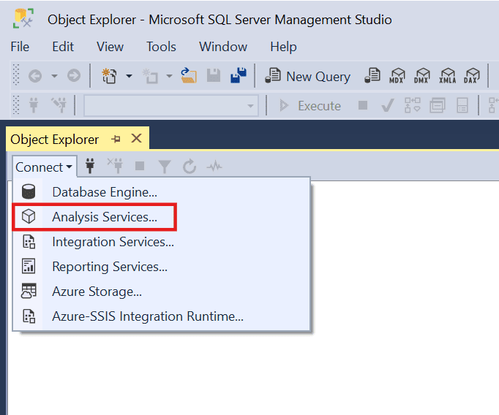Choose Azure Storage from Connect menu
The width and height of the screenshot is (499, 415).
97,292
